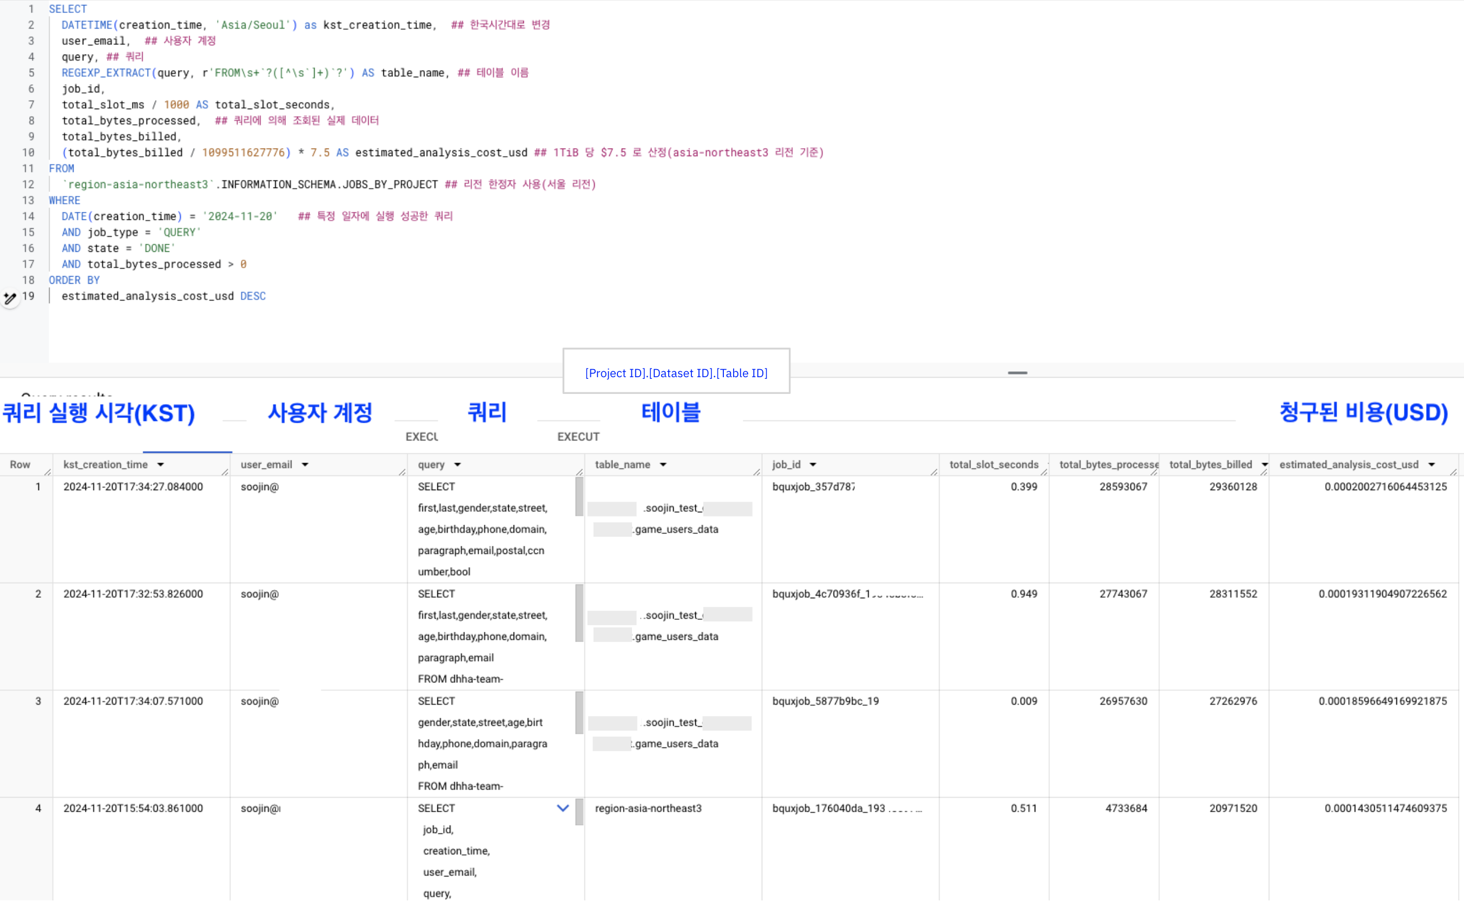Click scrollbar in row 1 query cell
Image resolution: width=1464 pixels, height=903 pixels.
click(x=579, y=497)
